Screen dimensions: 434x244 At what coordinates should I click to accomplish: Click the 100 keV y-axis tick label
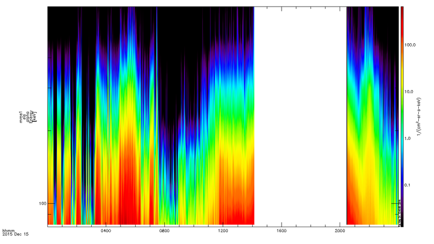tap(41, 203)
